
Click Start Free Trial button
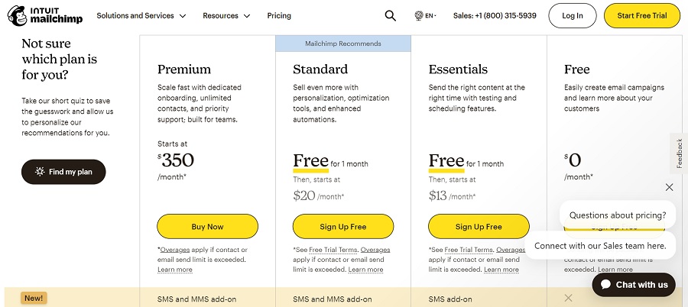coord(641,15)
